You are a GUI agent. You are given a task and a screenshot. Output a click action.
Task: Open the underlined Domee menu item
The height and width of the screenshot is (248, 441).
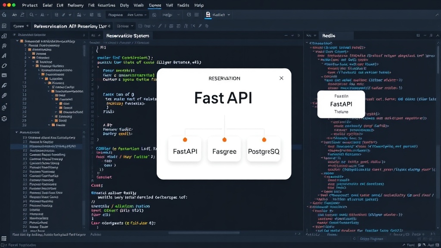(x=155, y=5)
